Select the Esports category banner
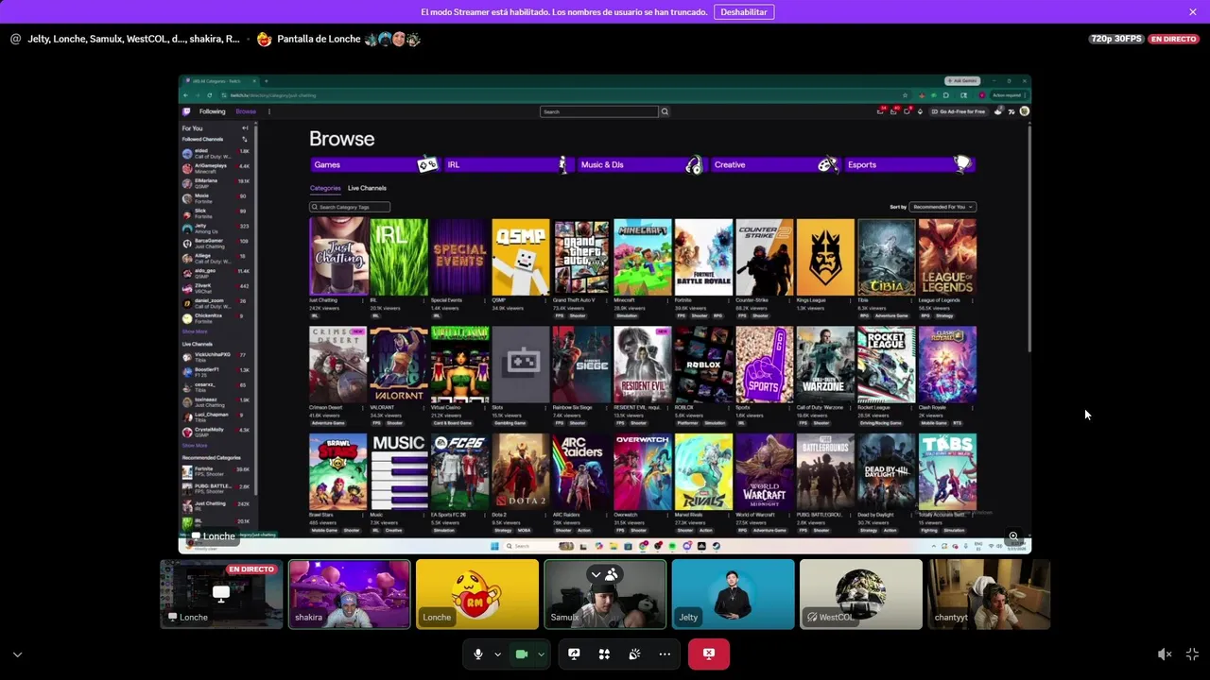 (x=909, y=164)
